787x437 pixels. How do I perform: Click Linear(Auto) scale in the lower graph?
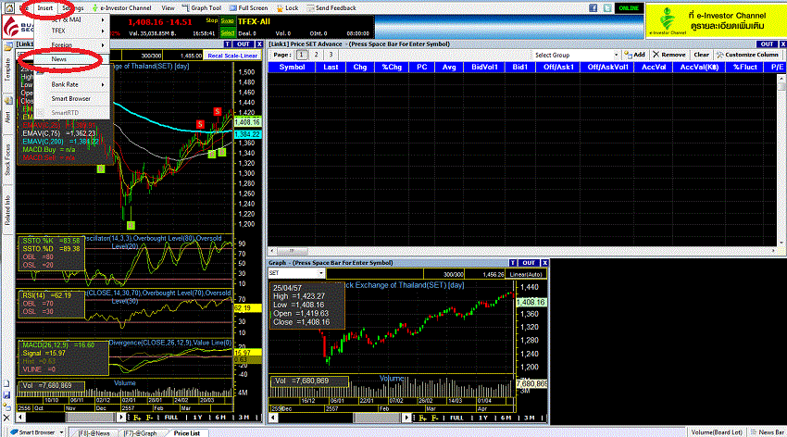(526, 274)
